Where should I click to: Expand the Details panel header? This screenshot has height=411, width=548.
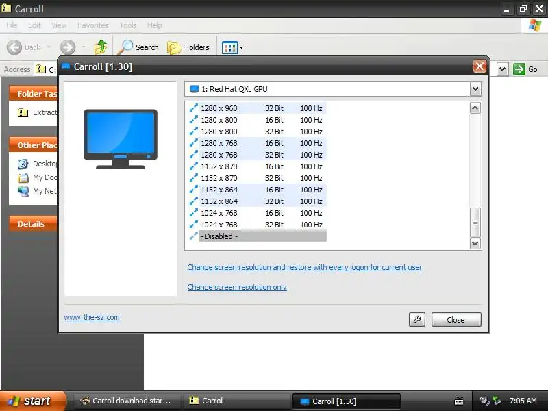click(x=33, y=224)
